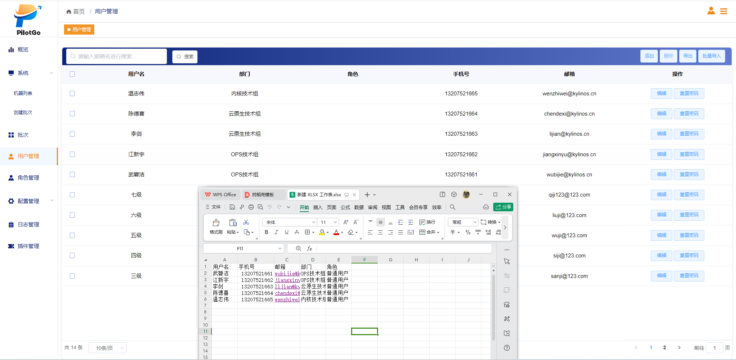The image size is (736, 360).
Task: Go to 角色管理 in sidebar
Action: tap(28, 177)
